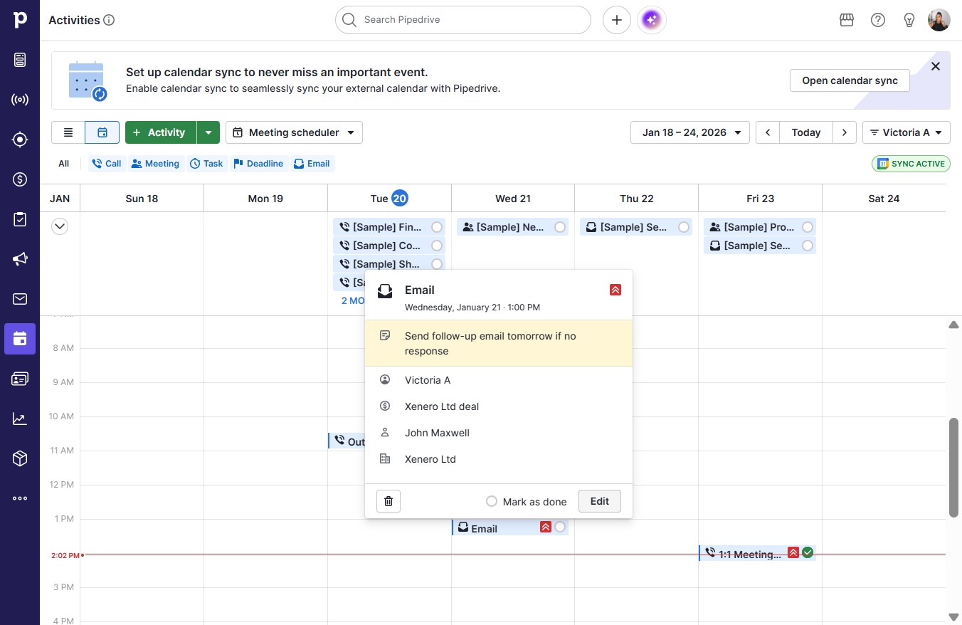The width and height of the screenshot is (962, 625).
Task: Click the Pipedrive logo in the sidebar
Action: [x=20, y=20]
